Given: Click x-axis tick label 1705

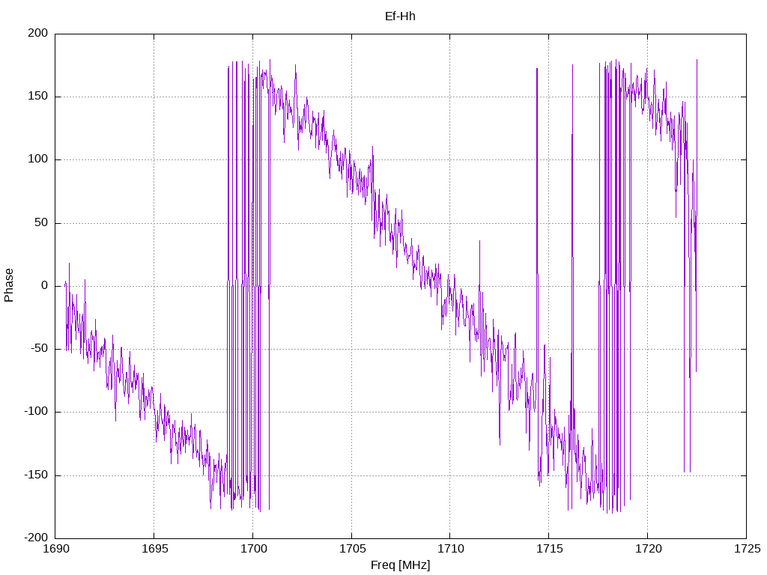Looking at the screenshot, I should [353, 549].
